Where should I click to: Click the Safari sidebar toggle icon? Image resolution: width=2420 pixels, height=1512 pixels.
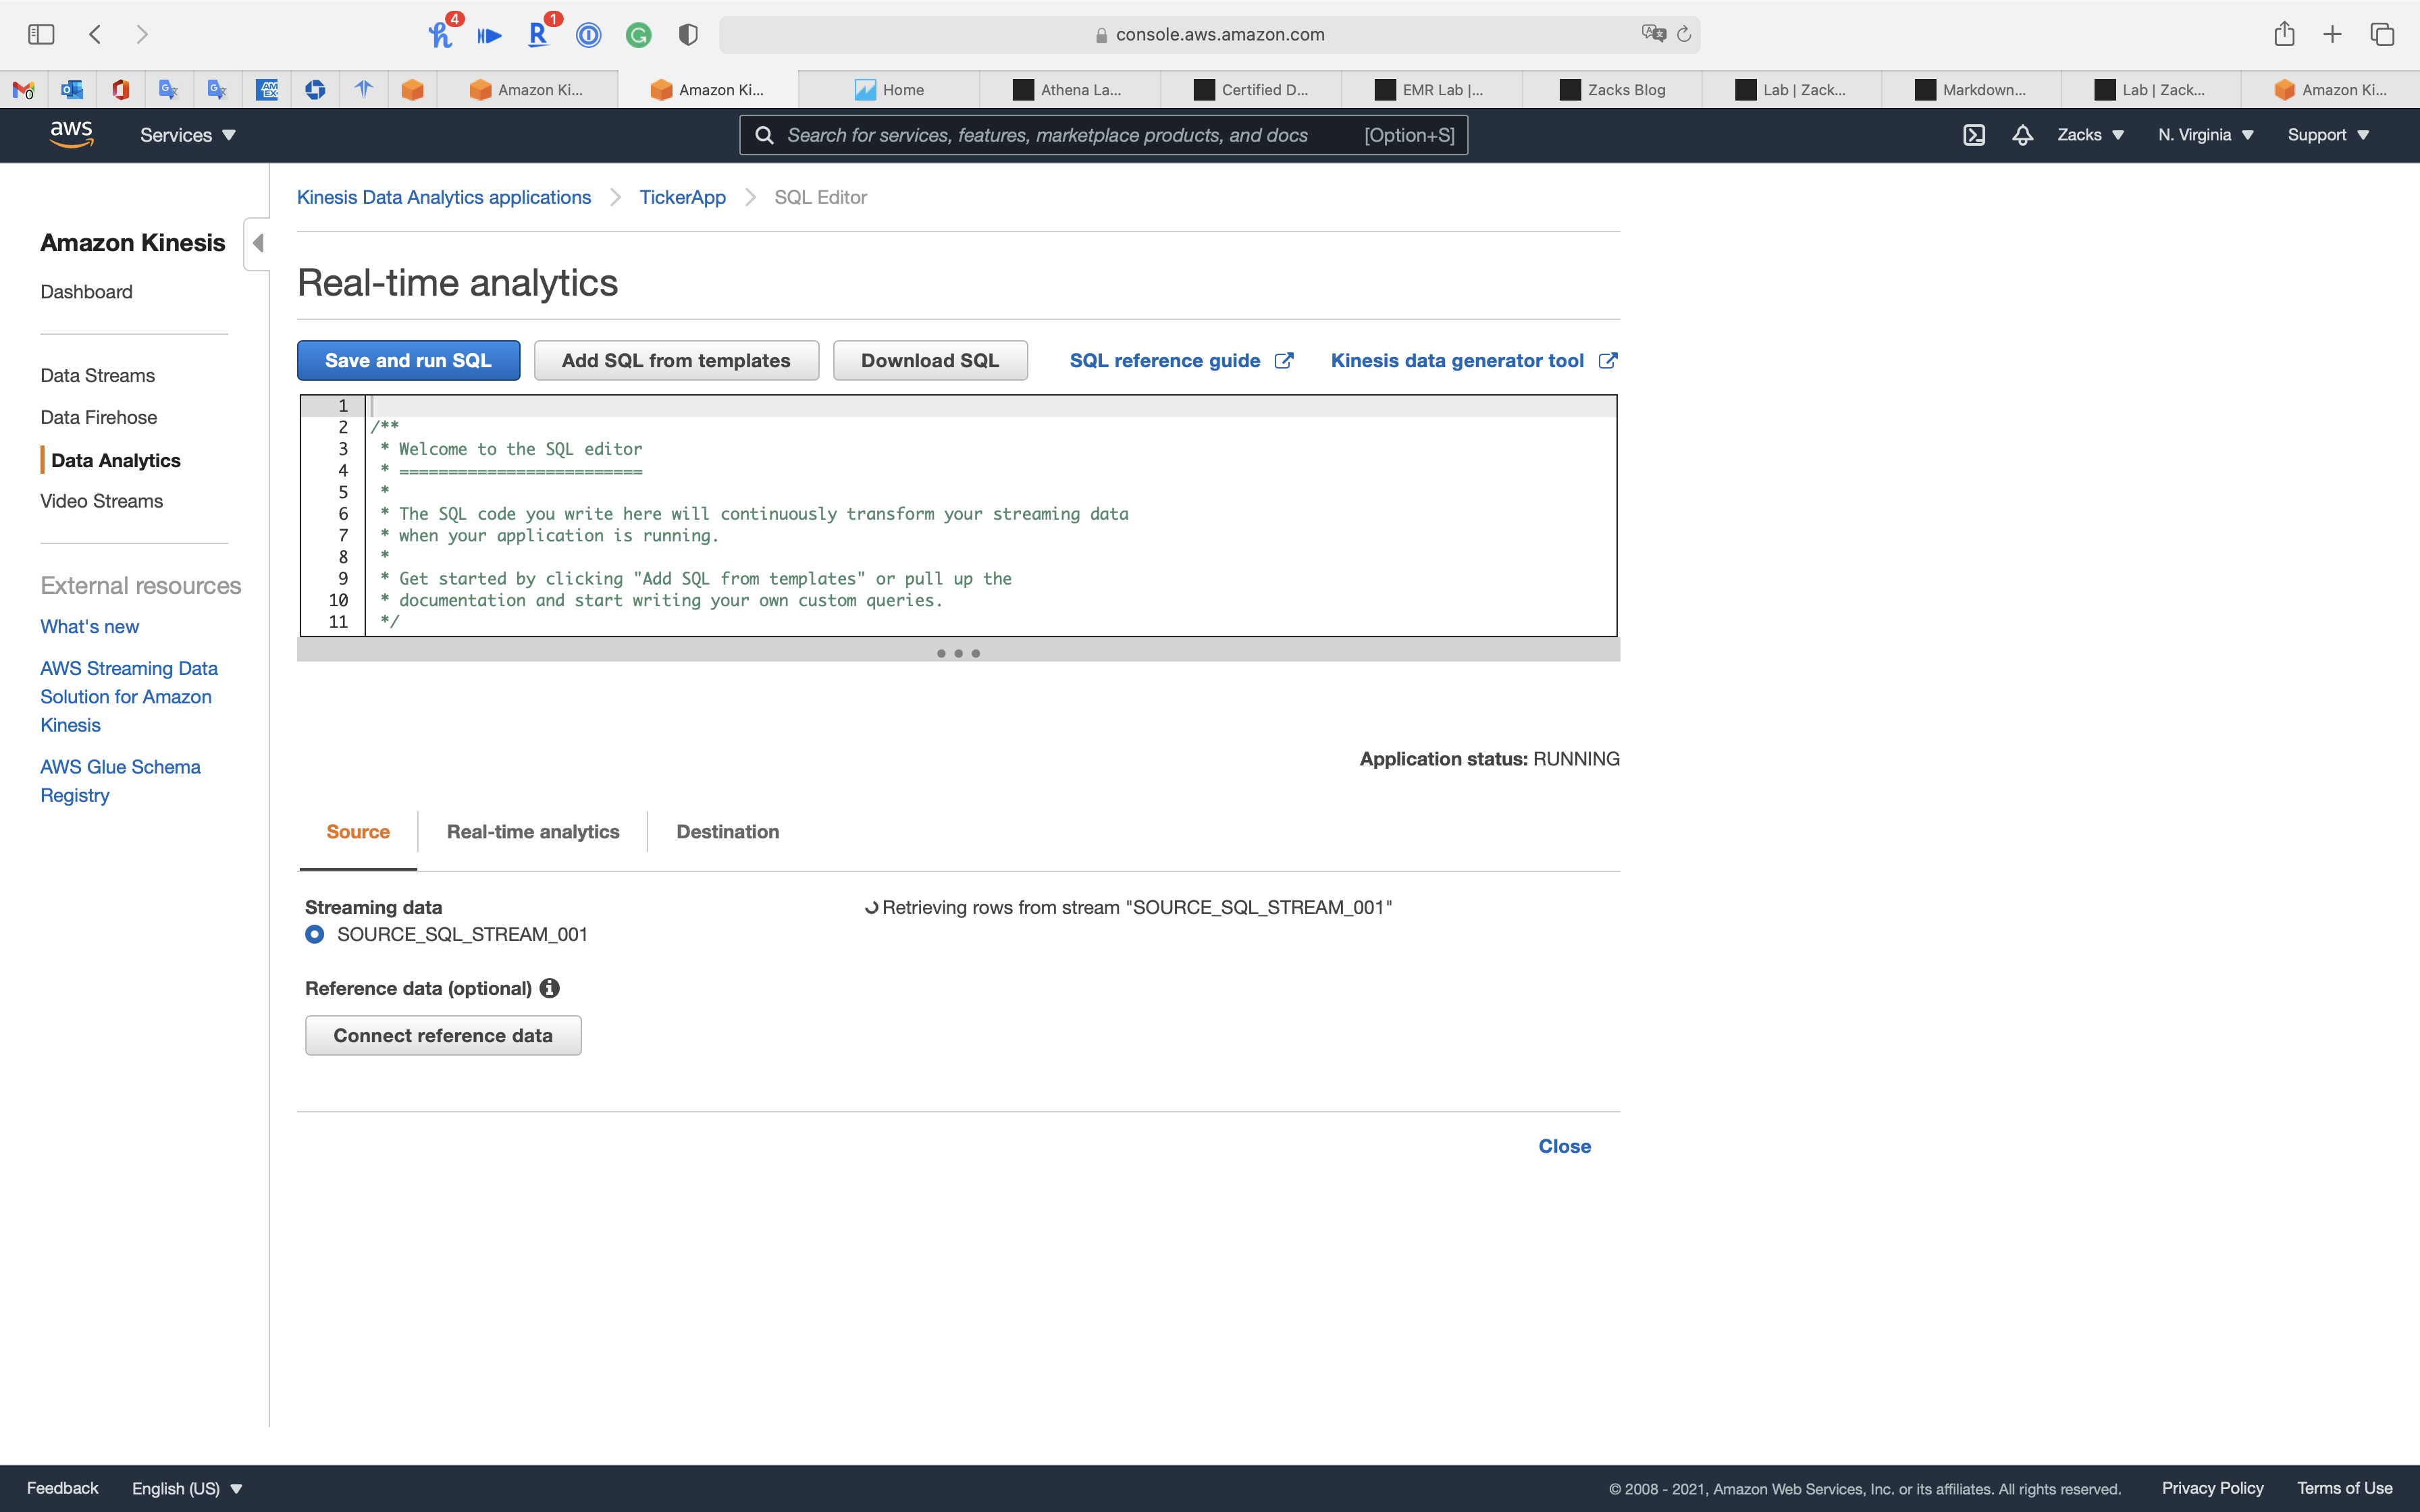41,34
